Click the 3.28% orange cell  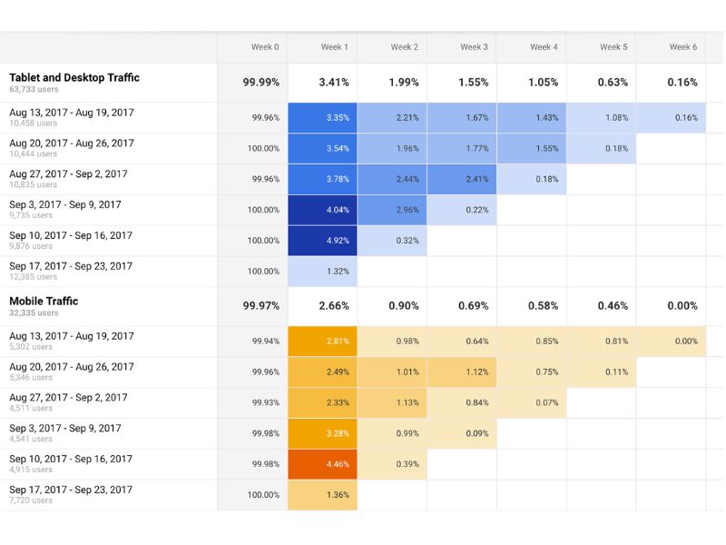(x=322, y=433)
